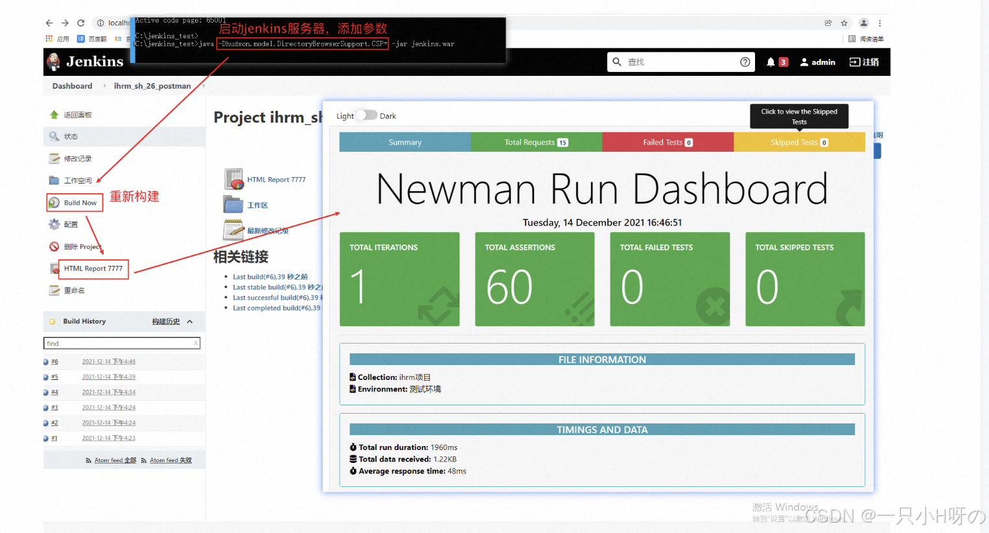989x533 pixels.
Task: Open the Last successful build(#6) permalink
Action: 277,298
